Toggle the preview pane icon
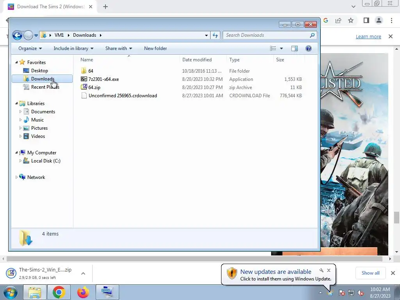 295,48
